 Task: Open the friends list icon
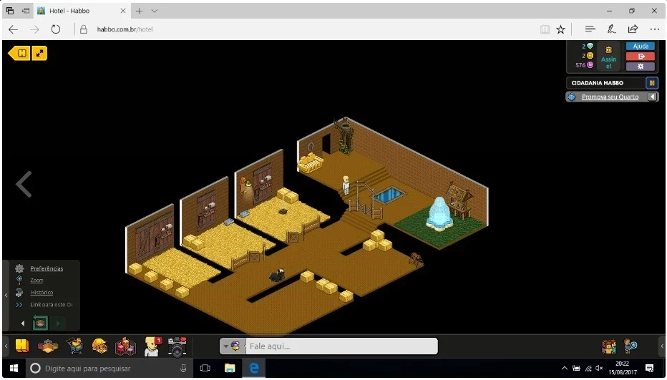pyautogui.click(x=609, y=346)
